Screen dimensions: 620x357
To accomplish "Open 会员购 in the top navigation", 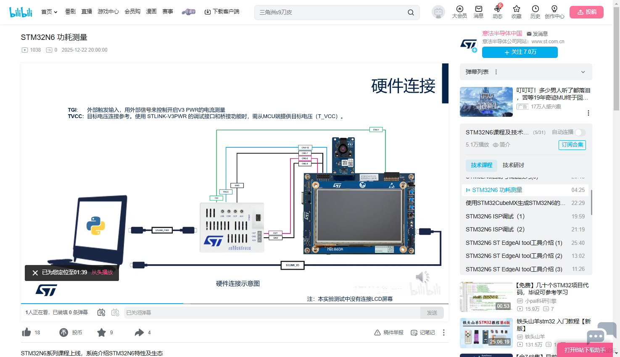I will tap(132, 12).
